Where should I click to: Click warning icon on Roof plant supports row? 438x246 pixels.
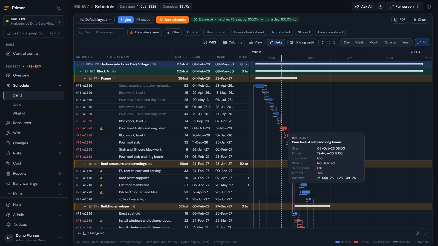click(x=101, y=178)
